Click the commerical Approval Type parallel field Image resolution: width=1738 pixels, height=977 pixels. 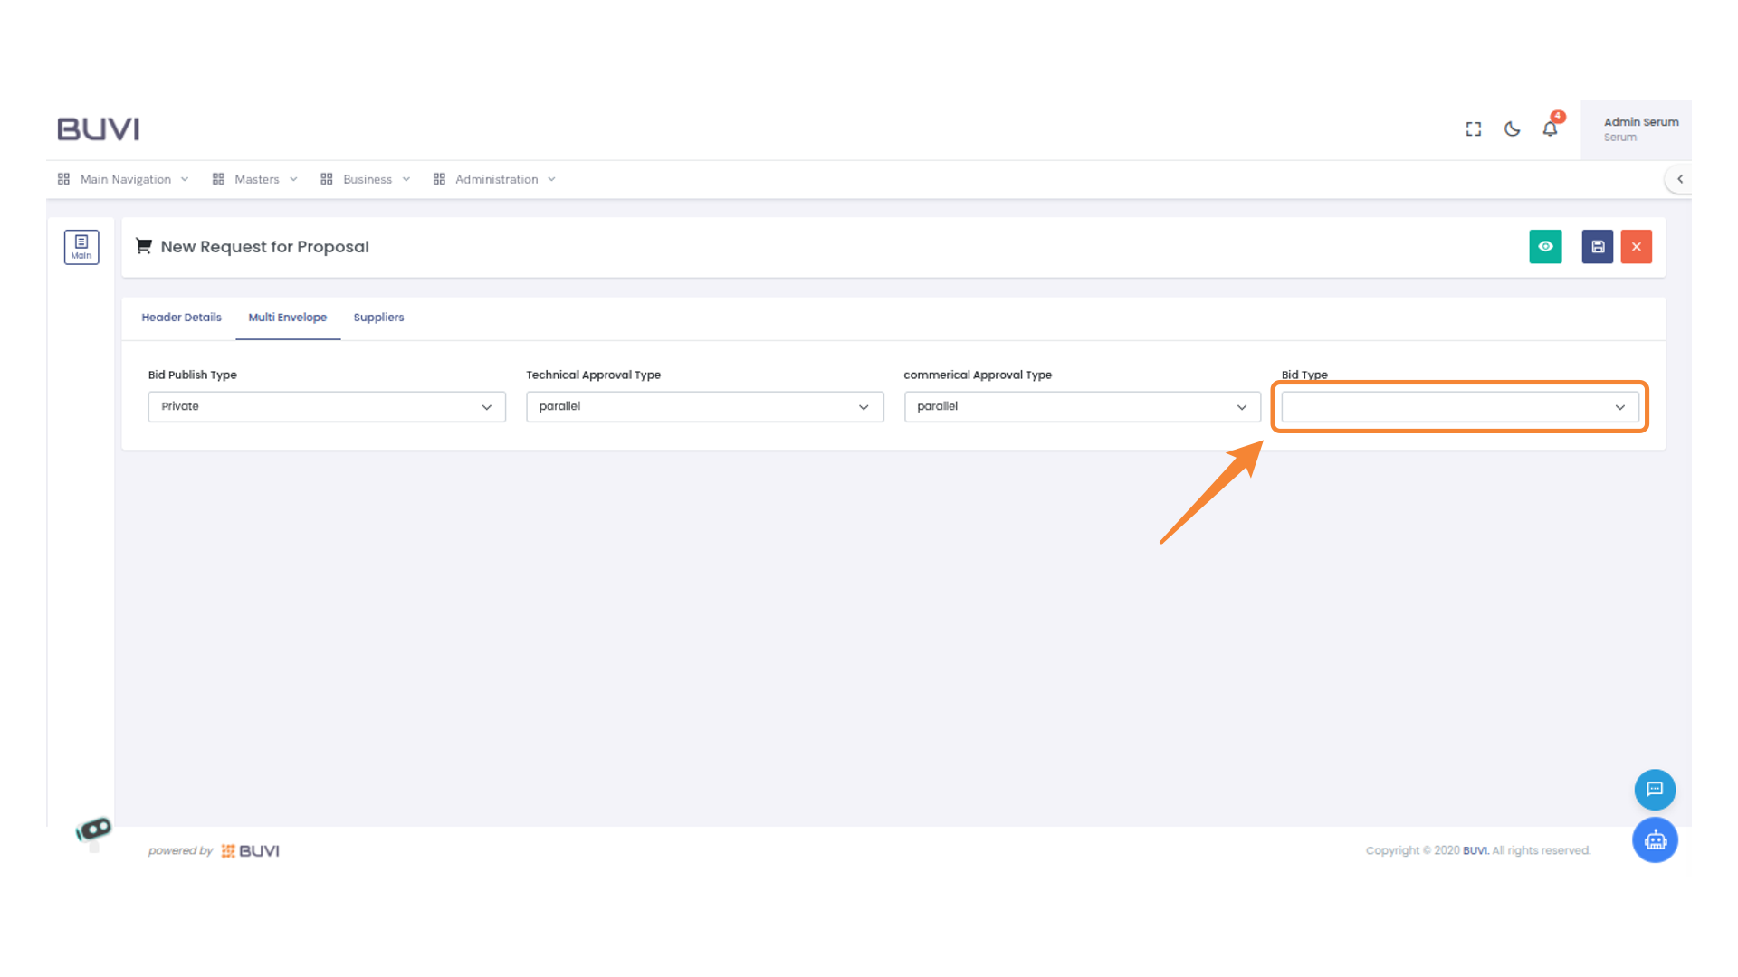pyautogui.click(x=1082, y=406)
